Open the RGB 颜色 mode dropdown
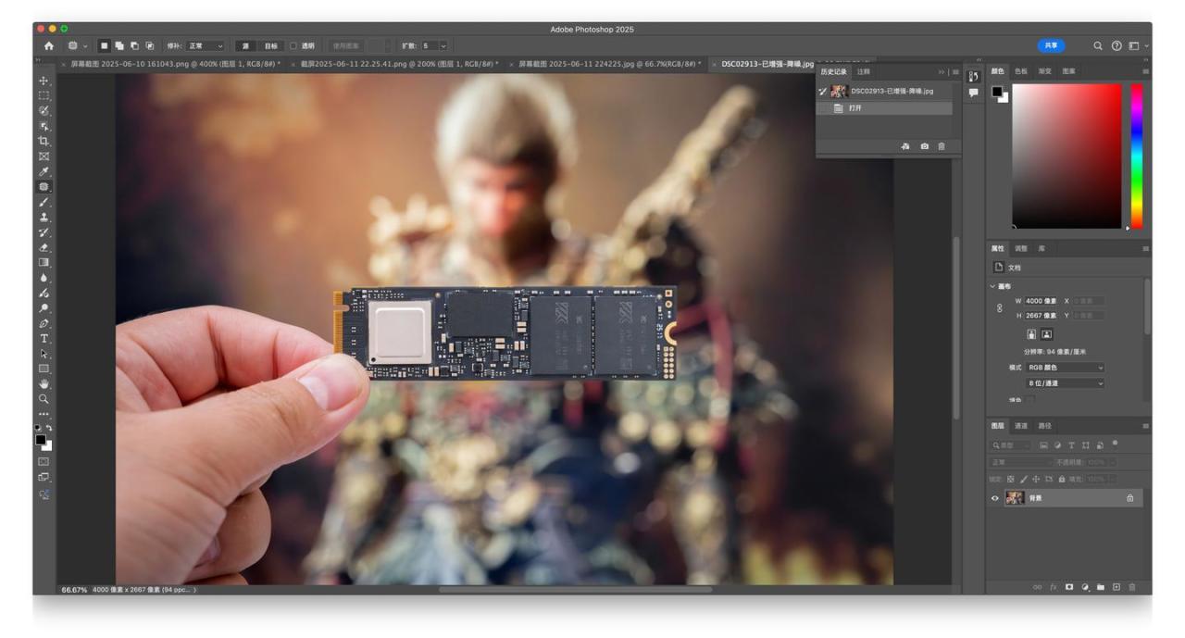Screen dimensions: 1185x638 pos(1065,368)
